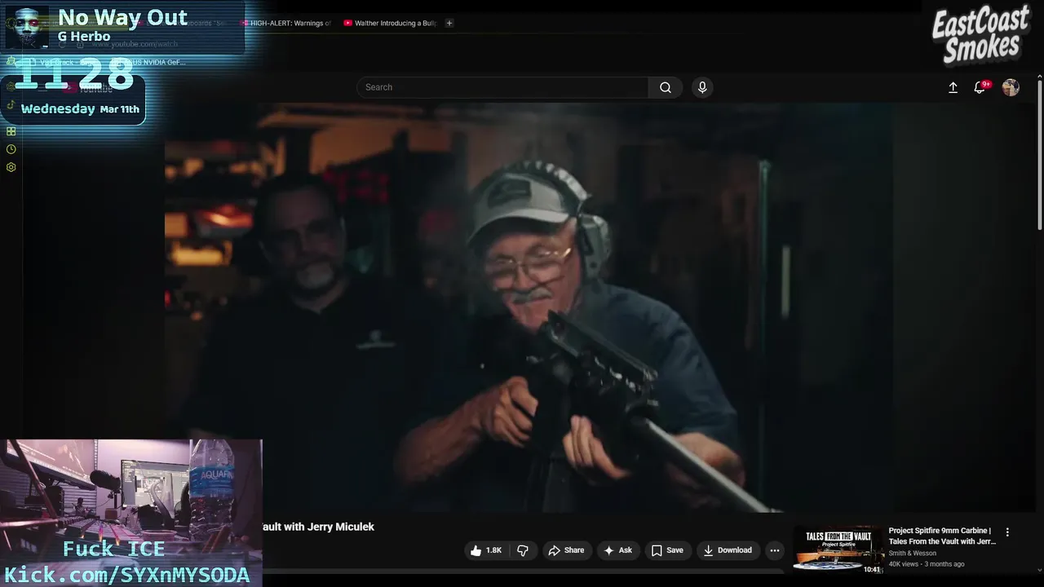
Task: Open Smith & Wesson channel link
Action: tap(913, 553)
